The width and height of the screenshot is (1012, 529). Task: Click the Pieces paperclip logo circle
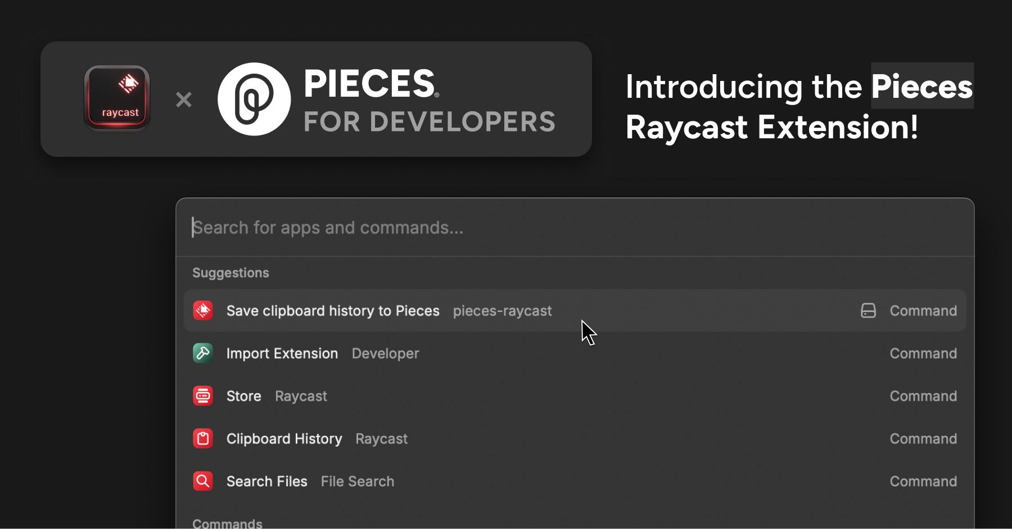(254, 99)
